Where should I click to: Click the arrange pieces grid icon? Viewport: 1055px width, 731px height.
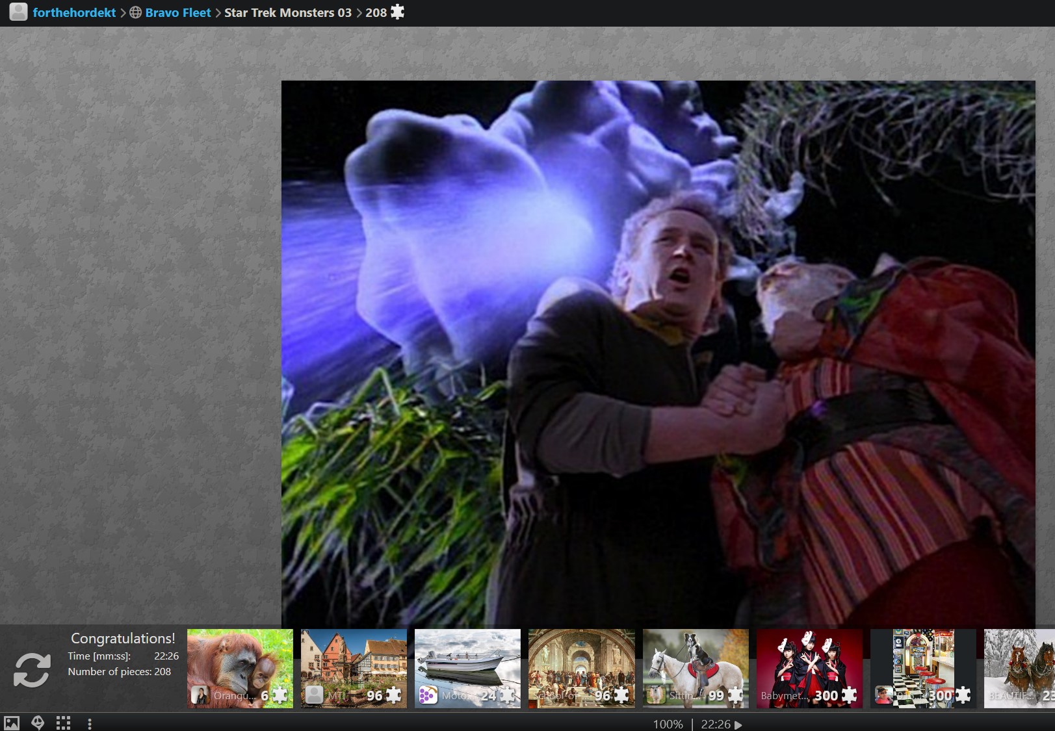click(x=63, y=723)
